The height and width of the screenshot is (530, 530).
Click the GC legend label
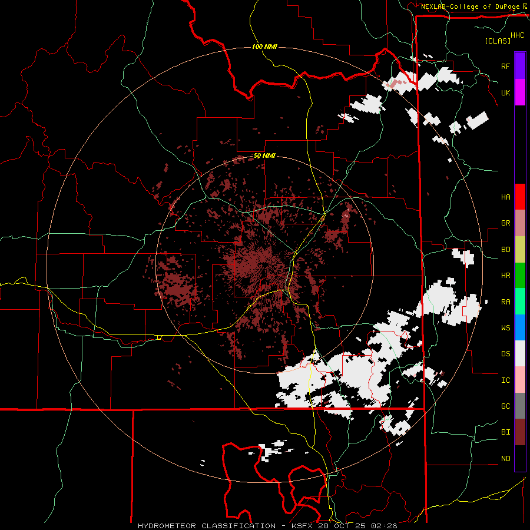[x=505, y=406]
